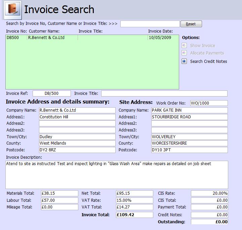
Task: Click Mileage Total field £0.00
Action: tap(59, 207)
